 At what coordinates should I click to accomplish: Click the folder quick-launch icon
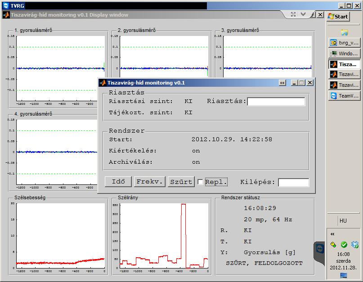click(x=344, y=32)
